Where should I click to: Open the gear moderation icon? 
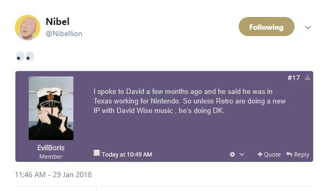(232, 154)
